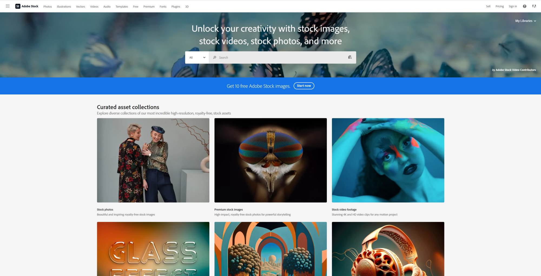Click into the Search input field
Image resolution: width=541 pixels, height=276 pixels.
[x=282, y=57]
